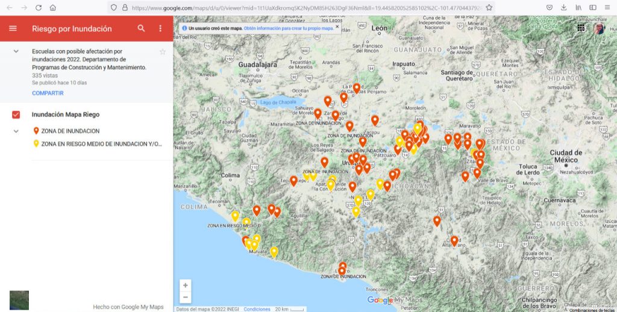Reload the page in browser
Image resolution: width=617 pixels, height=312 pixels.
pyautogui.click(x=39, y=8)
